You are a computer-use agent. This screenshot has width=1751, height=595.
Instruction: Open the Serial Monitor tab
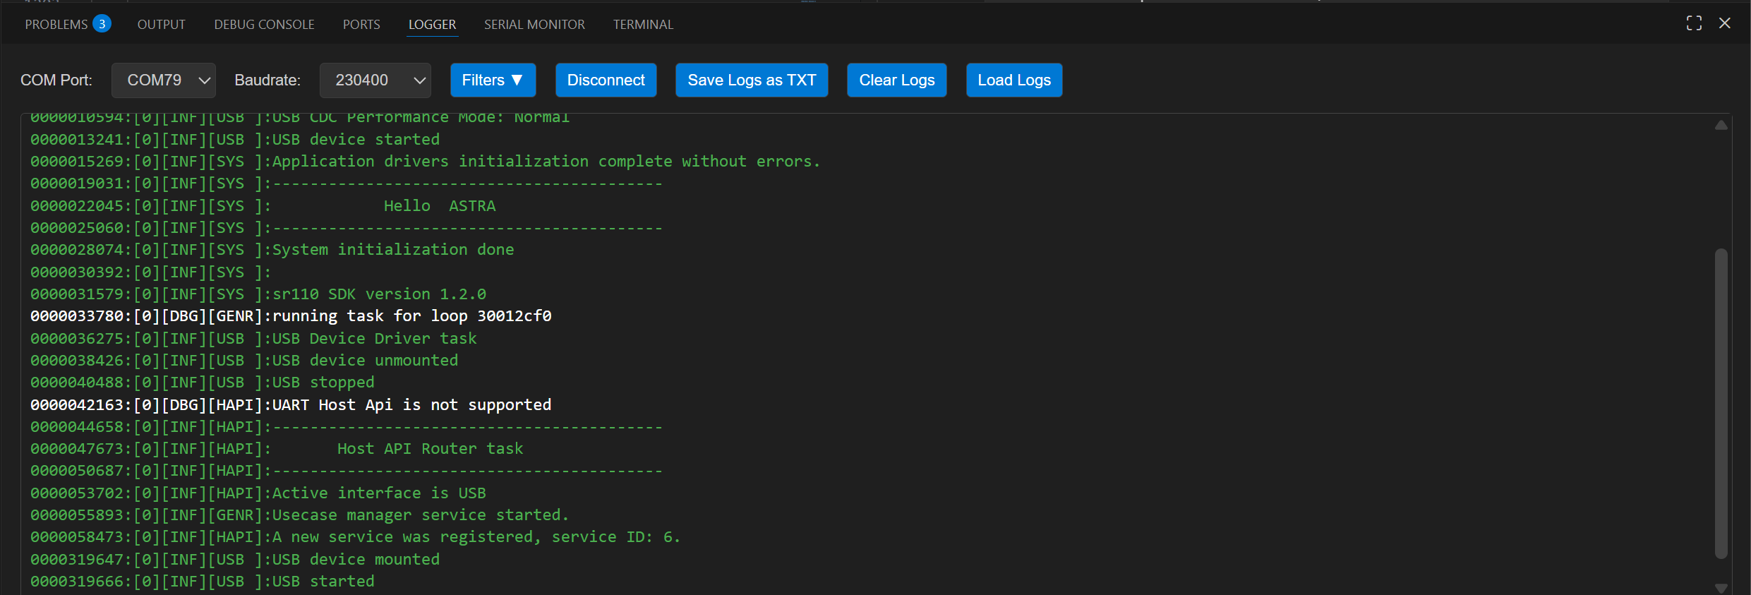coord(534,25)
